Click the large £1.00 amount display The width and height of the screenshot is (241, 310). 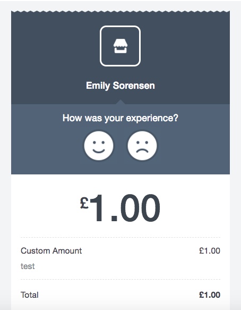120,208
